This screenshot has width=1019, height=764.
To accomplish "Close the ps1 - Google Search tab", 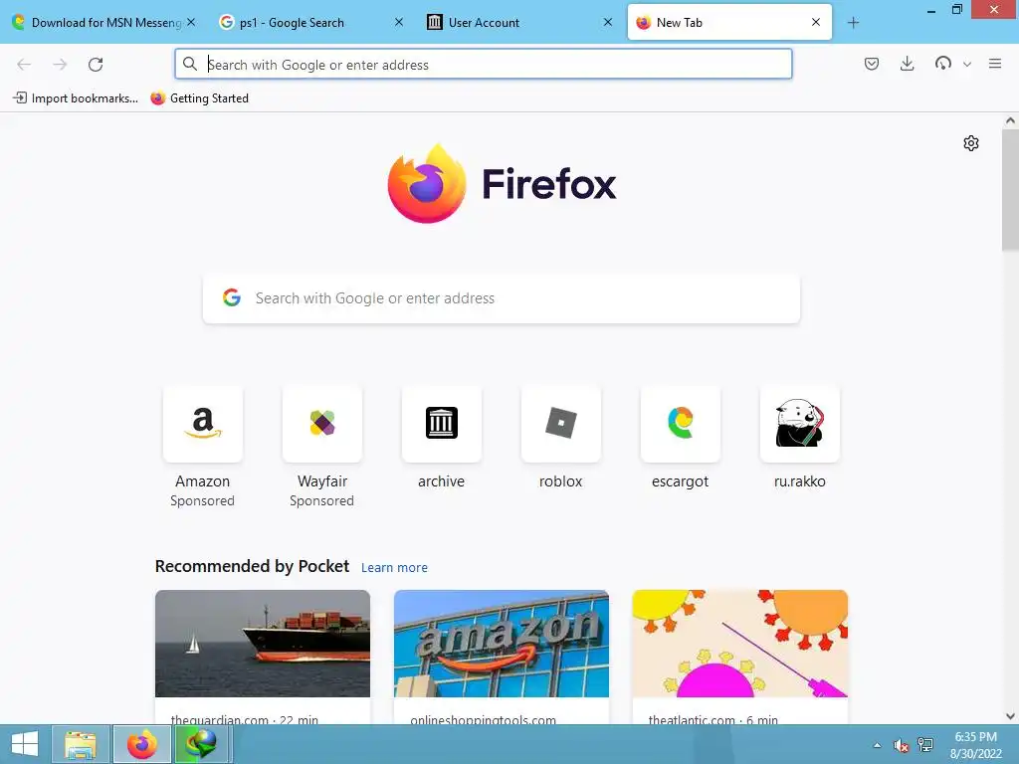I will point(399,22).
